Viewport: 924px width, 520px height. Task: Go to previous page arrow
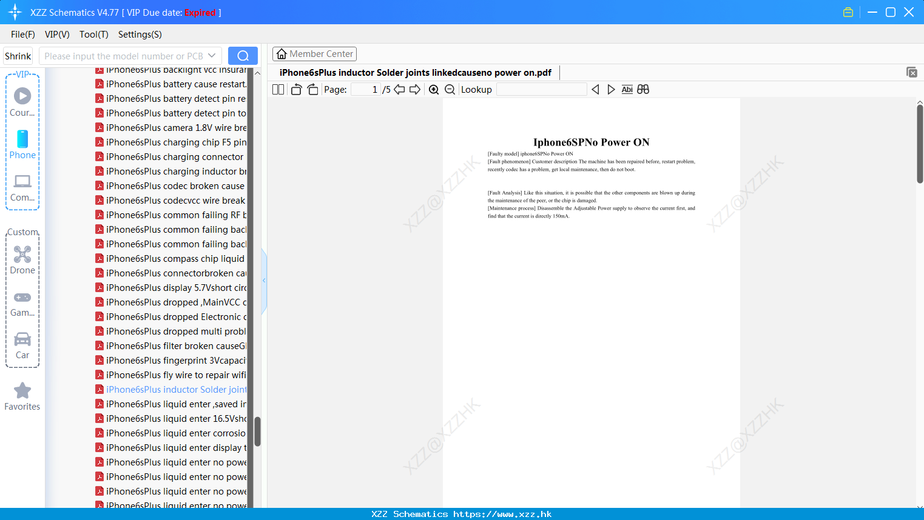pyautogui.click(x=399, y=90)
